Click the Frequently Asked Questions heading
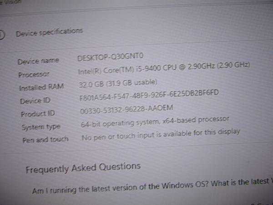The width and height of the screenshot is (273, 205). [x=83, y=168]
